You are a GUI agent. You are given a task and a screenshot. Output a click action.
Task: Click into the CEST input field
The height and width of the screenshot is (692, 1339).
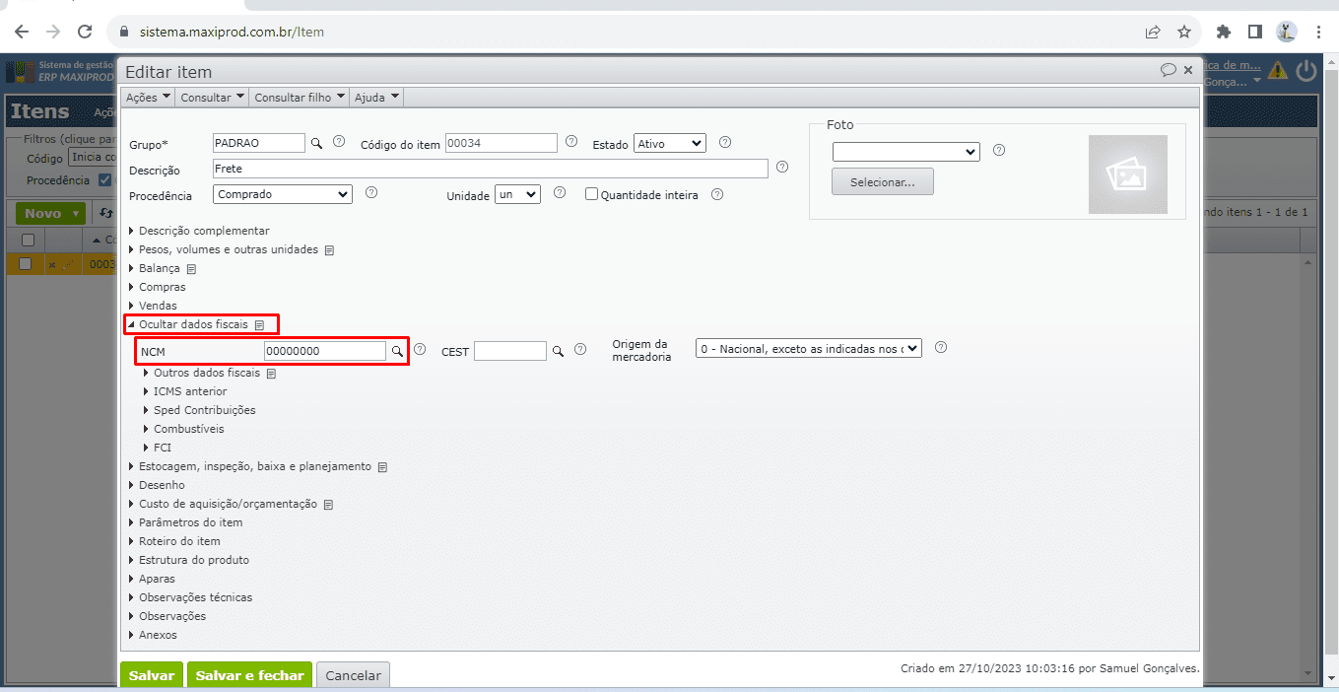tap(509, 351)
